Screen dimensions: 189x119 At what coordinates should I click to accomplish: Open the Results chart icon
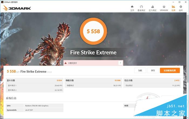173,7
